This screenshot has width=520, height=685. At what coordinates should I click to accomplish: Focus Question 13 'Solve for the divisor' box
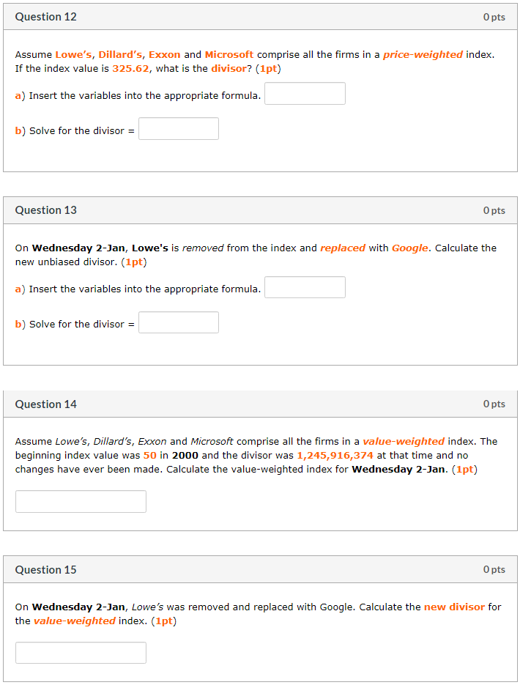click(179, 322)
